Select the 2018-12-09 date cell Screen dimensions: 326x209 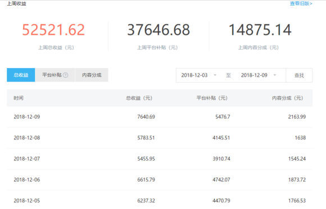coord(27,117)
